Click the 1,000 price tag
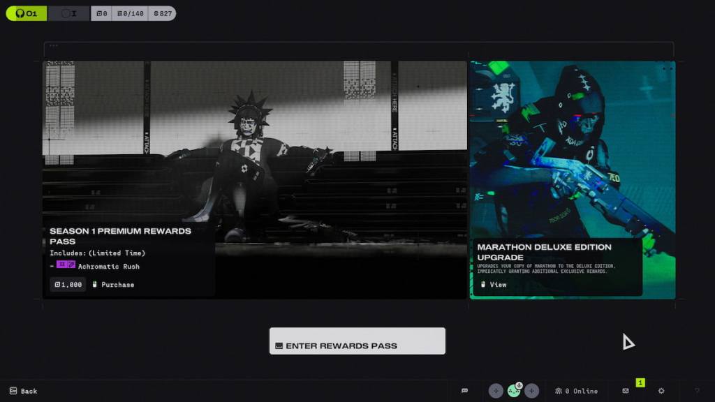Viewport: 715px width, 402px height. point(68,285)
